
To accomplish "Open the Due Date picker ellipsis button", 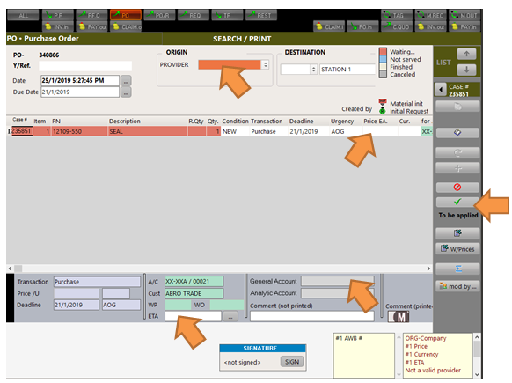I will click(126, 92).
